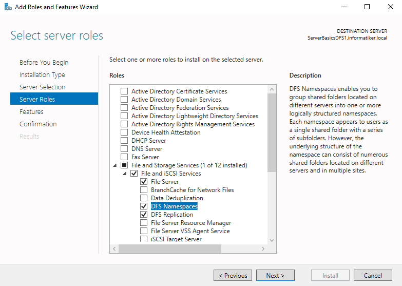Click the horizontal scroll right arrow
The height and width of the screenshot is (286, 402).
tap(263, 249)
